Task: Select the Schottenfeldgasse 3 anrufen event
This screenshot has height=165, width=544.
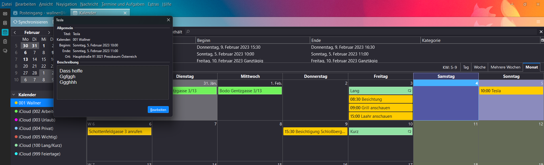Action: (x=119, y=132)
